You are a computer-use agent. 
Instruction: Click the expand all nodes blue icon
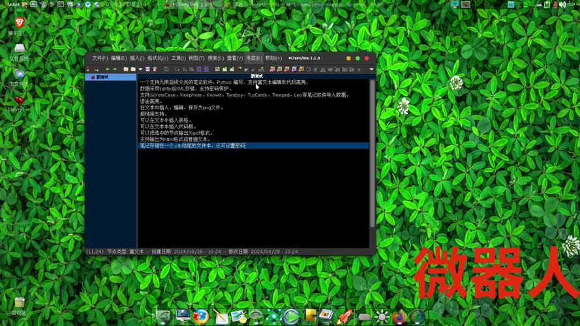coord(199,69)
